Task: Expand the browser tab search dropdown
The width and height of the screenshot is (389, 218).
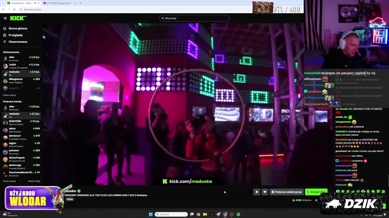Action: tap(3, 3)
